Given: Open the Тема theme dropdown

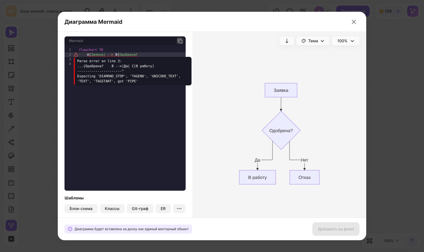Looking at the screenshot, I should [313, 41].
